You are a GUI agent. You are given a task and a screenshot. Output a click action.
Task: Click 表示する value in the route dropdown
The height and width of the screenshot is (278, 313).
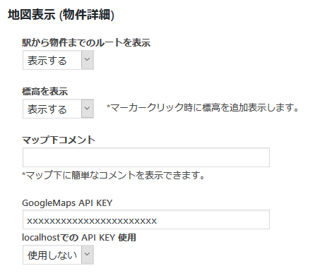47,61
